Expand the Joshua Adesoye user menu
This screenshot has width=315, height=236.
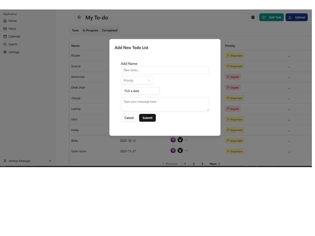27,161
